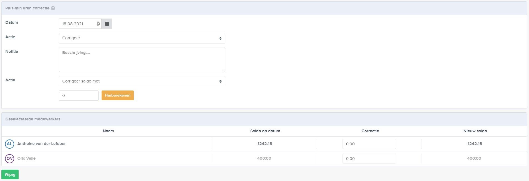Open the calendar date picker

(107, 24)
